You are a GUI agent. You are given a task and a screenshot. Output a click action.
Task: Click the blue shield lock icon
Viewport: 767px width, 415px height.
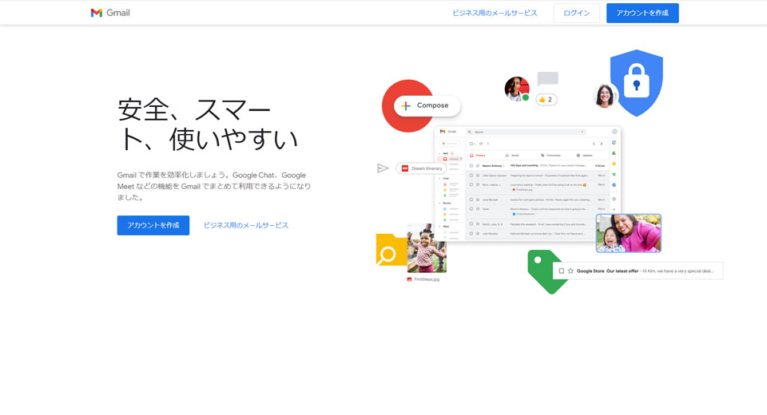coord(637,83)
